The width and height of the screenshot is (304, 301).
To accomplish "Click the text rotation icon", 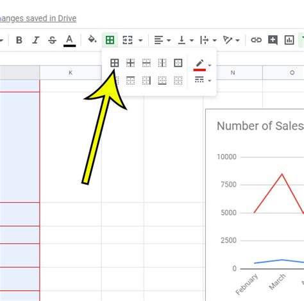I will tap(228, 40).
